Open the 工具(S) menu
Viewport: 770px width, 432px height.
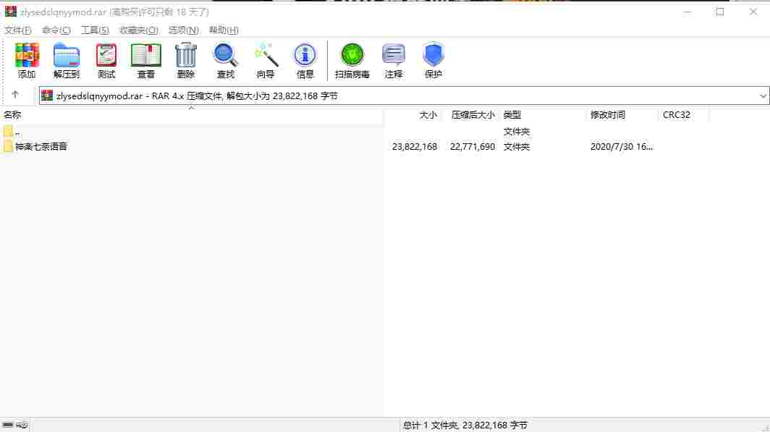pos(95,30)
